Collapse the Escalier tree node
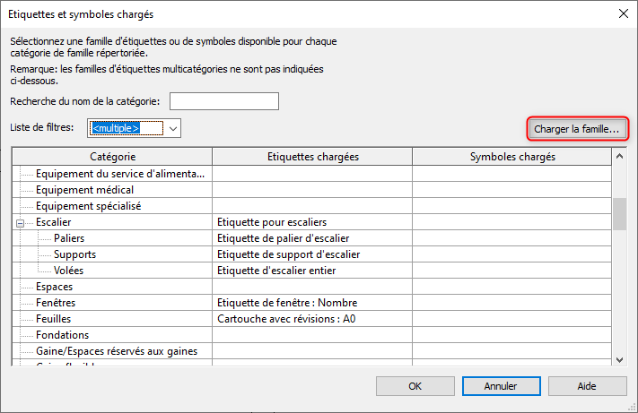The height and width of the screenshot is (413, 638). [x=21, y=222]
